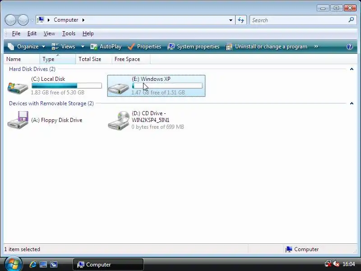Click the (E:) Windows XP usage bar

coord(167,86)
